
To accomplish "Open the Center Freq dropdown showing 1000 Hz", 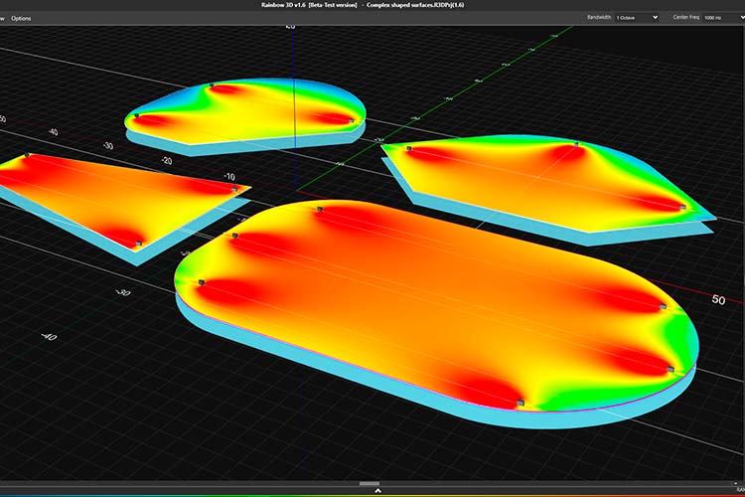I will pyautogui.click(x=723, y=18).
